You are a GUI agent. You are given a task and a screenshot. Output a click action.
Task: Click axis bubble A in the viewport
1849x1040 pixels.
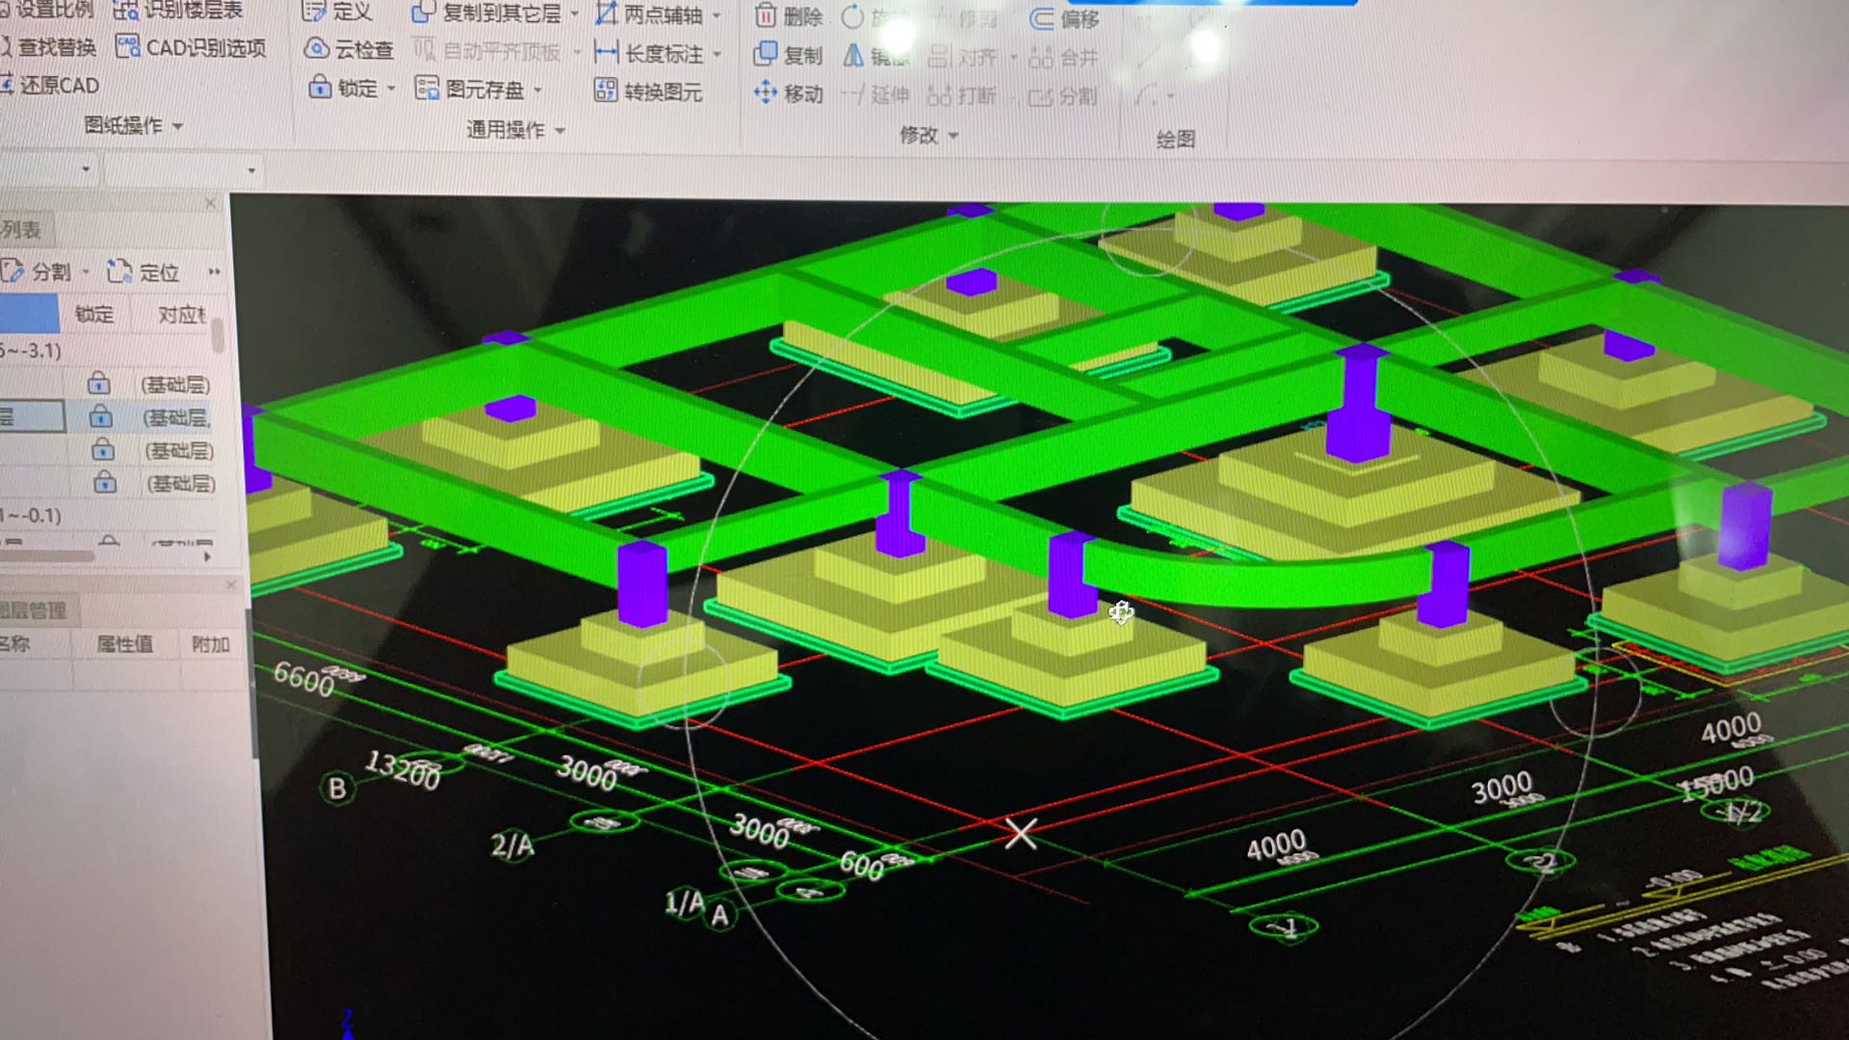pos(719,915)
